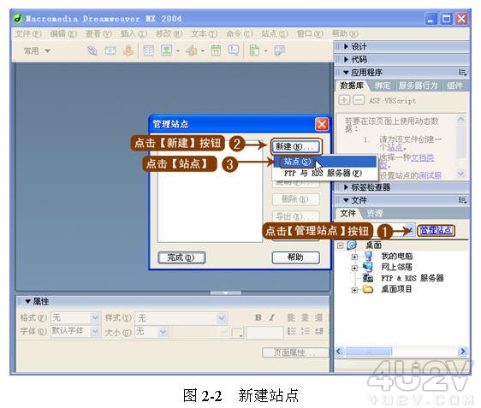Collapse the 属性 properties panel
This screenshot has width=481, height=408.
28,302
